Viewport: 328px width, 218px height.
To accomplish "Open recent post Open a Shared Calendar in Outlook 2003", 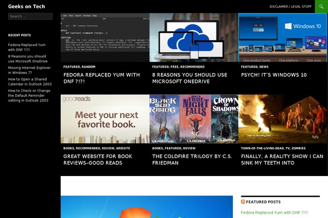I will click(30, 82).
